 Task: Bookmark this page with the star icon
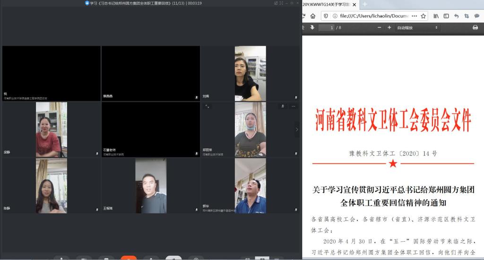[423, 16]
